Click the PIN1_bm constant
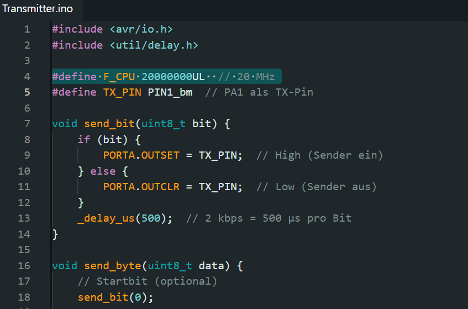 click(x=170, y=92)
